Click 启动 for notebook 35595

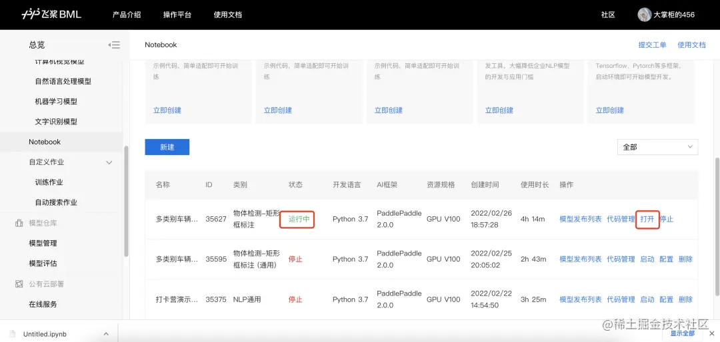pos(647,259)
